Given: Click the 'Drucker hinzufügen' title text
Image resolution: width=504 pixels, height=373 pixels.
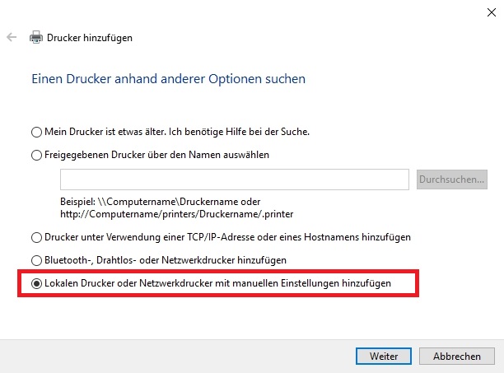Looking at the screenshot, I should 90,38.
